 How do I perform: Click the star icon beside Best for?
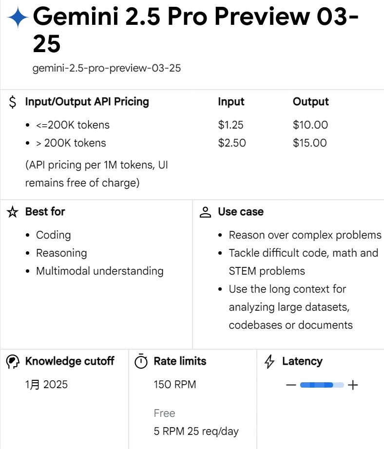[x=12, y=212]
